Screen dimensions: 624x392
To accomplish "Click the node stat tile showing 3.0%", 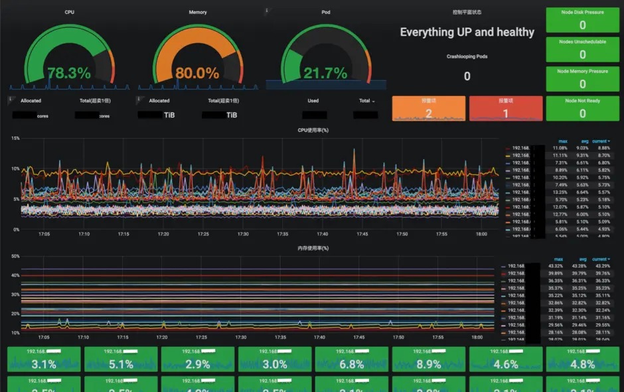I will tap(275, 359).
